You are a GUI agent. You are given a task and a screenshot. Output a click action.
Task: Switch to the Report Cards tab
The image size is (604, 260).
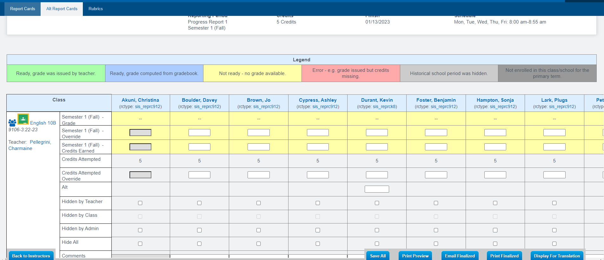pos(23,9)
